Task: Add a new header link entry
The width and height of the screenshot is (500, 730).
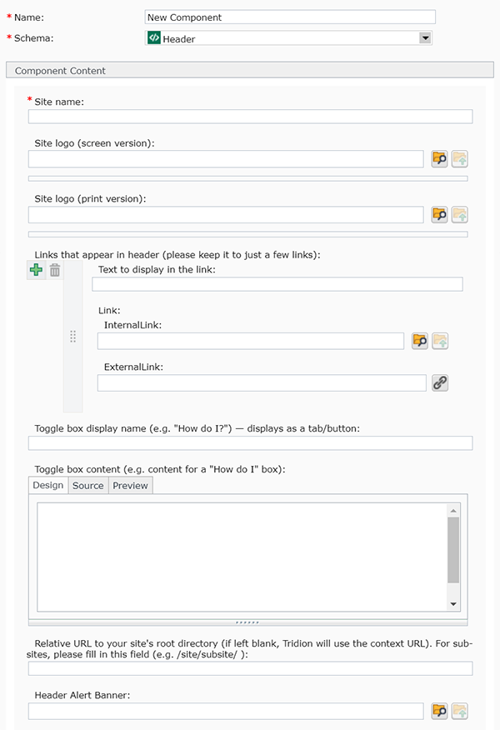Action: [36, 270]
